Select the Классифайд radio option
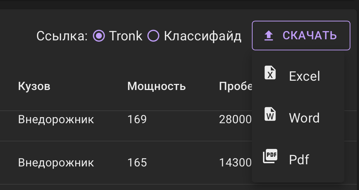 coord(154,36)
